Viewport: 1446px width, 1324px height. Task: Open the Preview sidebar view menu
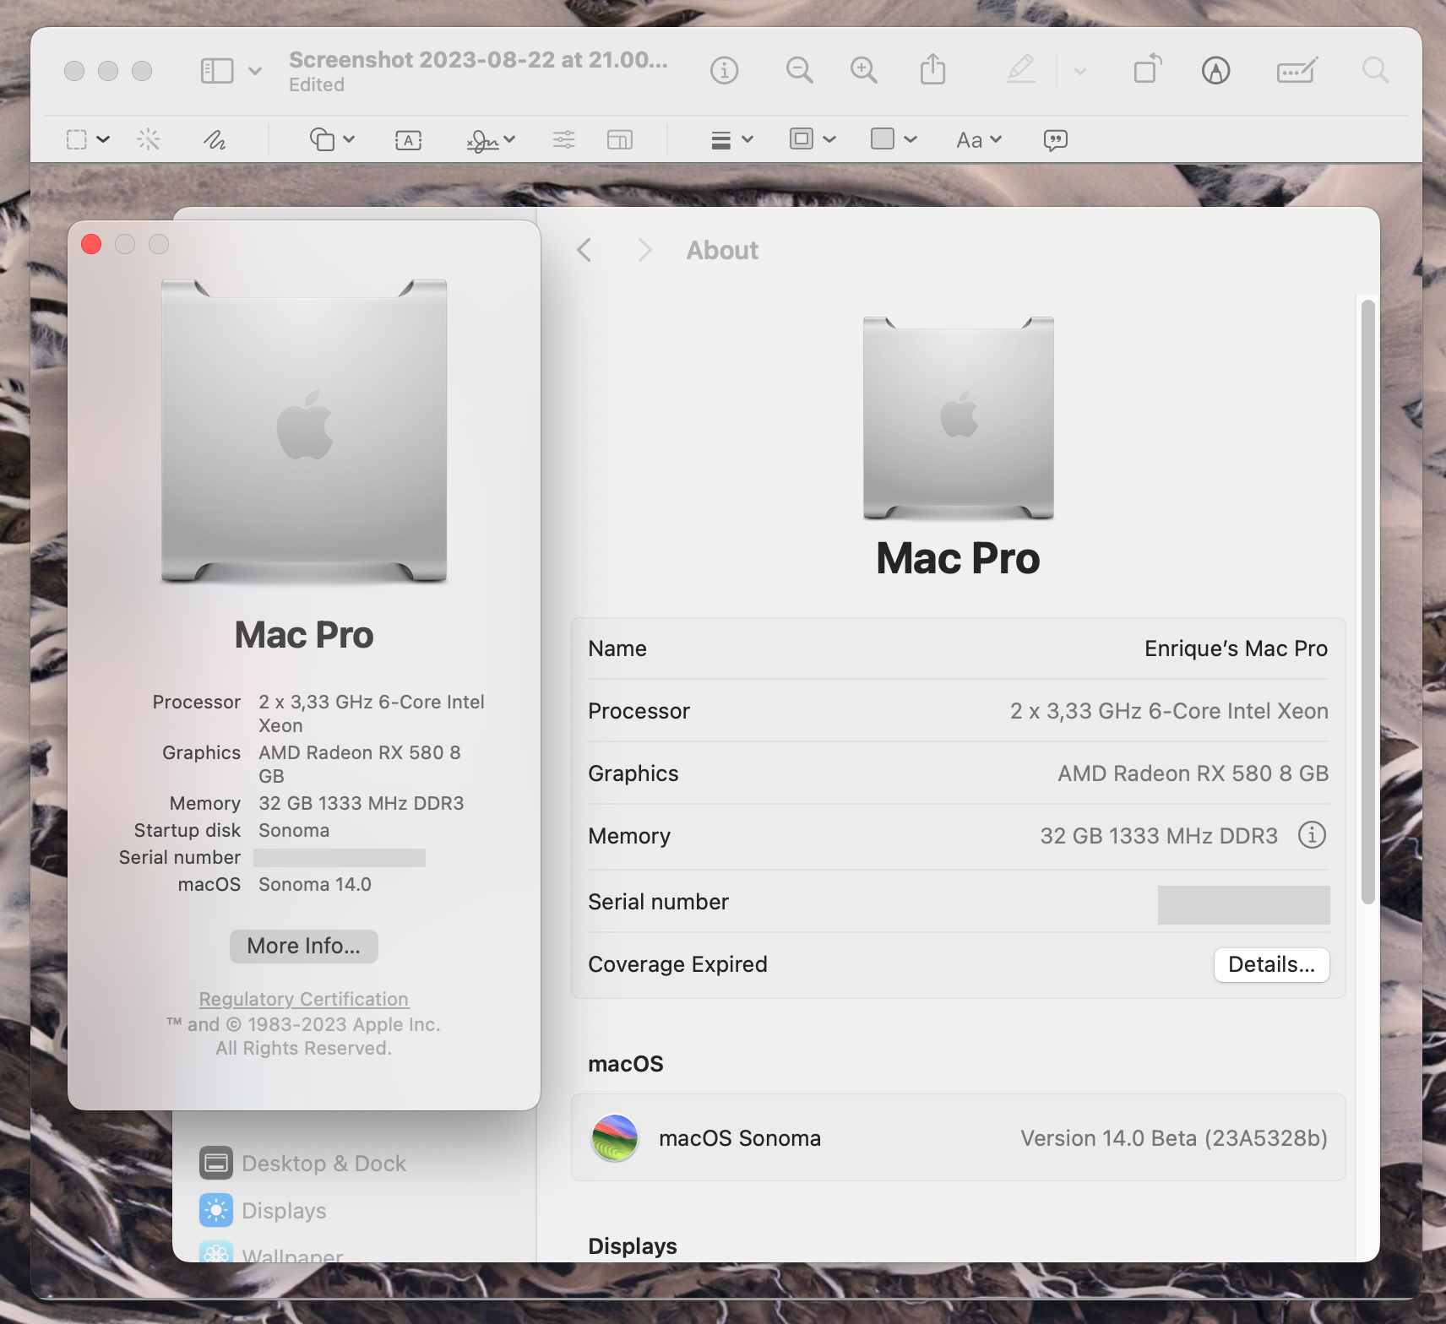coord(231,71)
